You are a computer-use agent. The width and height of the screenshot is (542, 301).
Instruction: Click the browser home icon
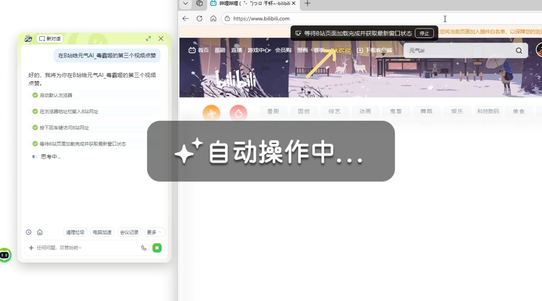coord(213,19)
